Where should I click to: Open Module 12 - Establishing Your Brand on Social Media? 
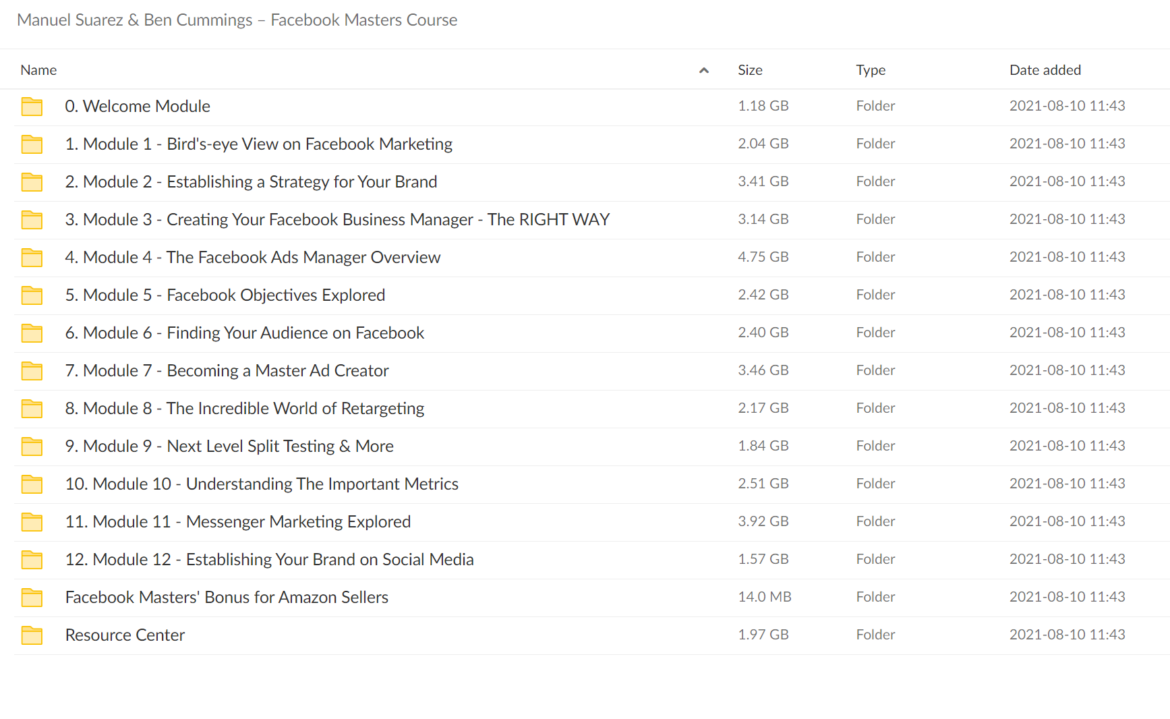270,560
